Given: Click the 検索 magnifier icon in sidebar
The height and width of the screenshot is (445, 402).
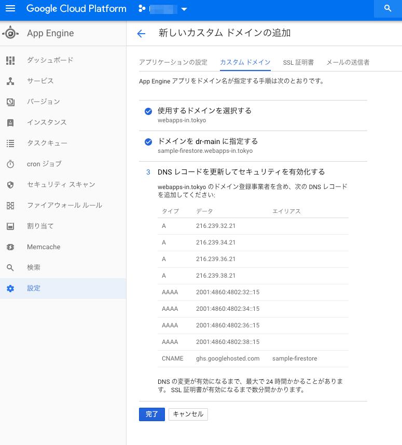Looking at the screenshot, I should point(10,268).
